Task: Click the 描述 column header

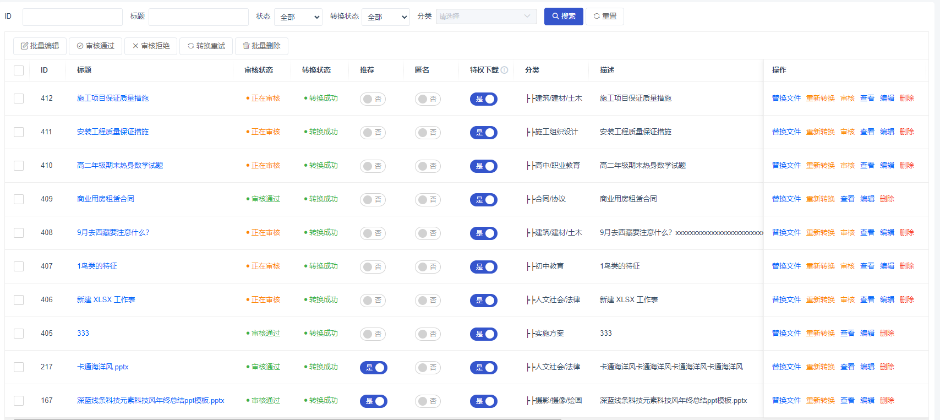Action: 607,70
